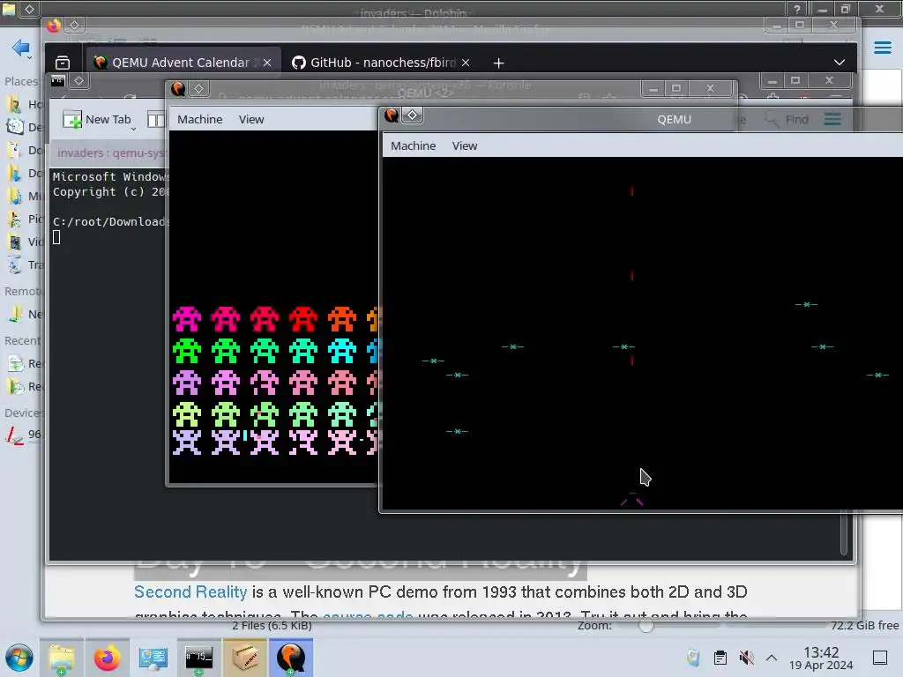Open Dolphin from the taskbar

(62, 658)
